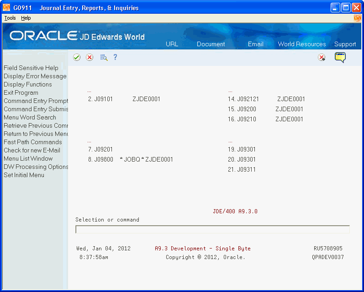Choose Exit Program in sidebar

21,92
